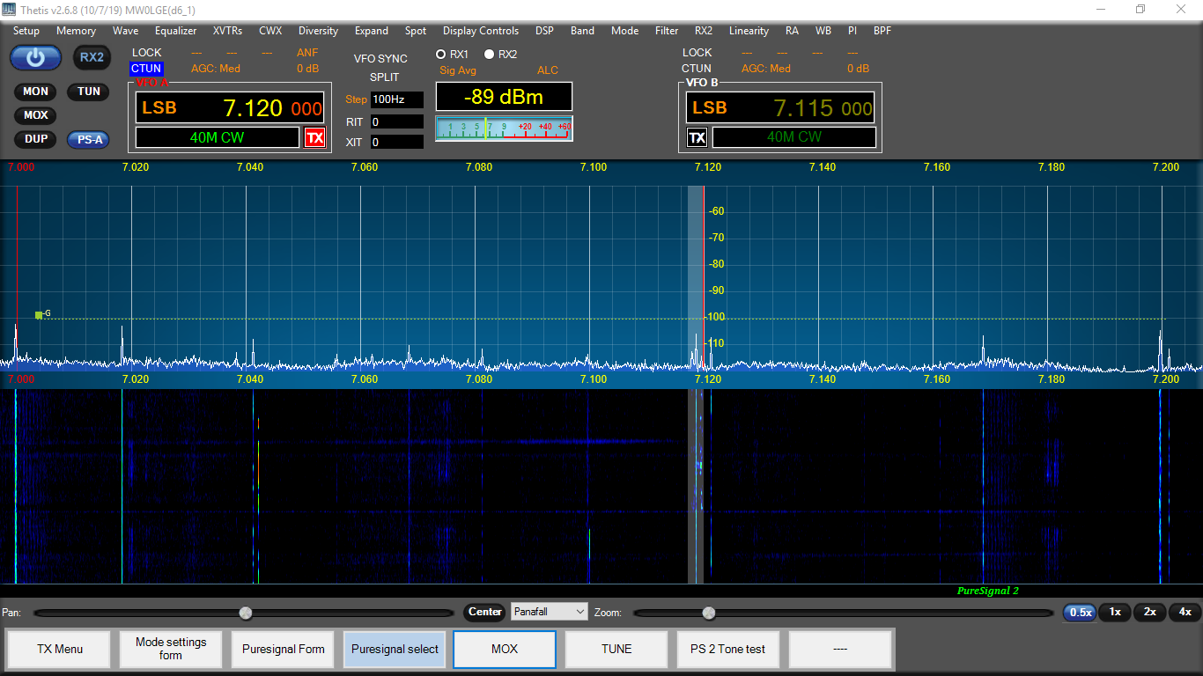Click the Puresignal Form button

pos(284,650)
